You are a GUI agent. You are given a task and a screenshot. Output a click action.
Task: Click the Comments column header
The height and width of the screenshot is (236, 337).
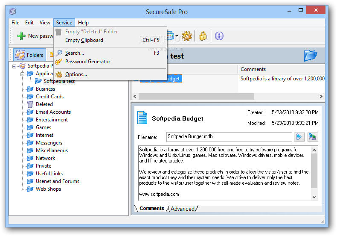282,69
